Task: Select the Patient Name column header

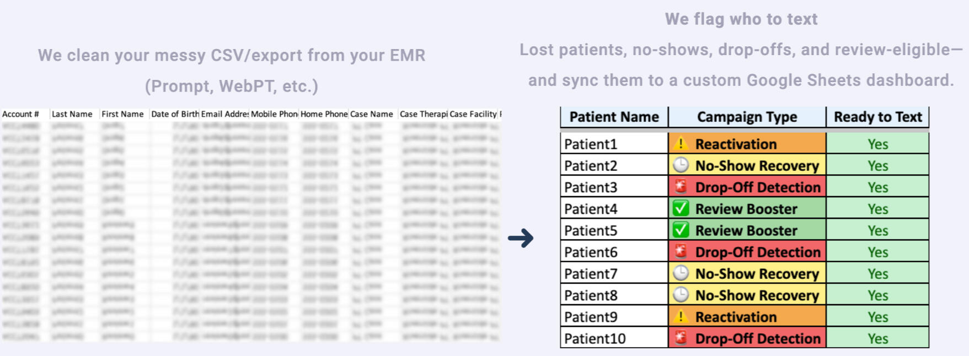Action: (614, 117)
